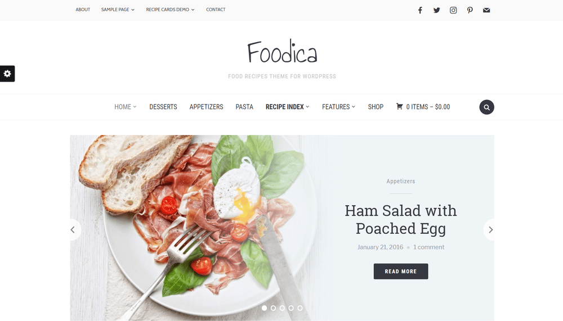Click the shopping cart icon
The image size is (563, 321).
[x=399, y=106]
